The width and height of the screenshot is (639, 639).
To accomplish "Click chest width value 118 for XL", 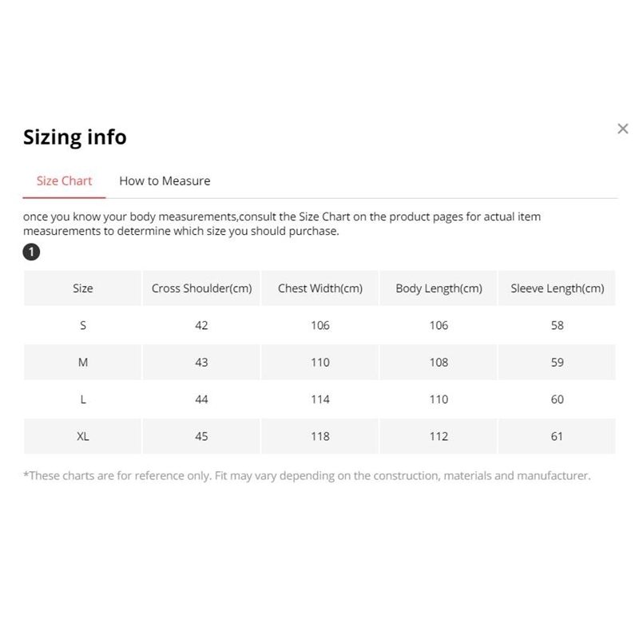I will pyautogui.click(x=320, y=436).
